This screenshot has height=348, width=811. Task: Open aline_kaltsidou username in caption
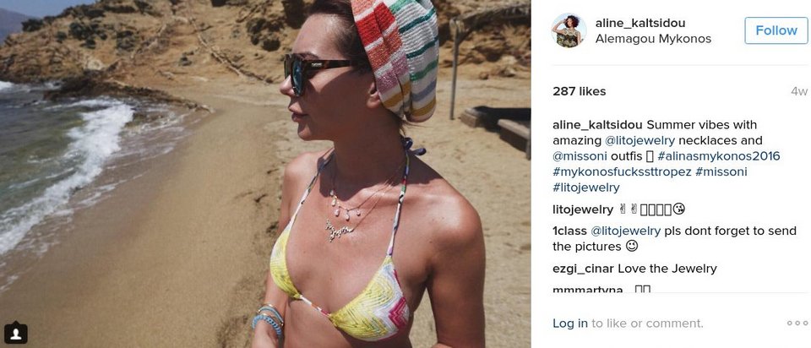[597, 125]
